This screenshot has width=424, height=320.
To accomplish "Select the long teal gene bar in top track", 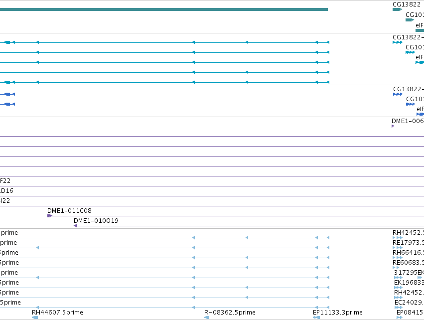I will pyautogui.click(x=164, y=9).
